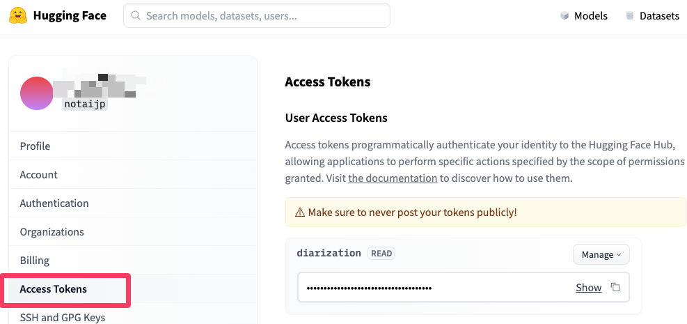The image size is (687, 324).
Task: Open Billing settings
Action: [x=35, y=261]
